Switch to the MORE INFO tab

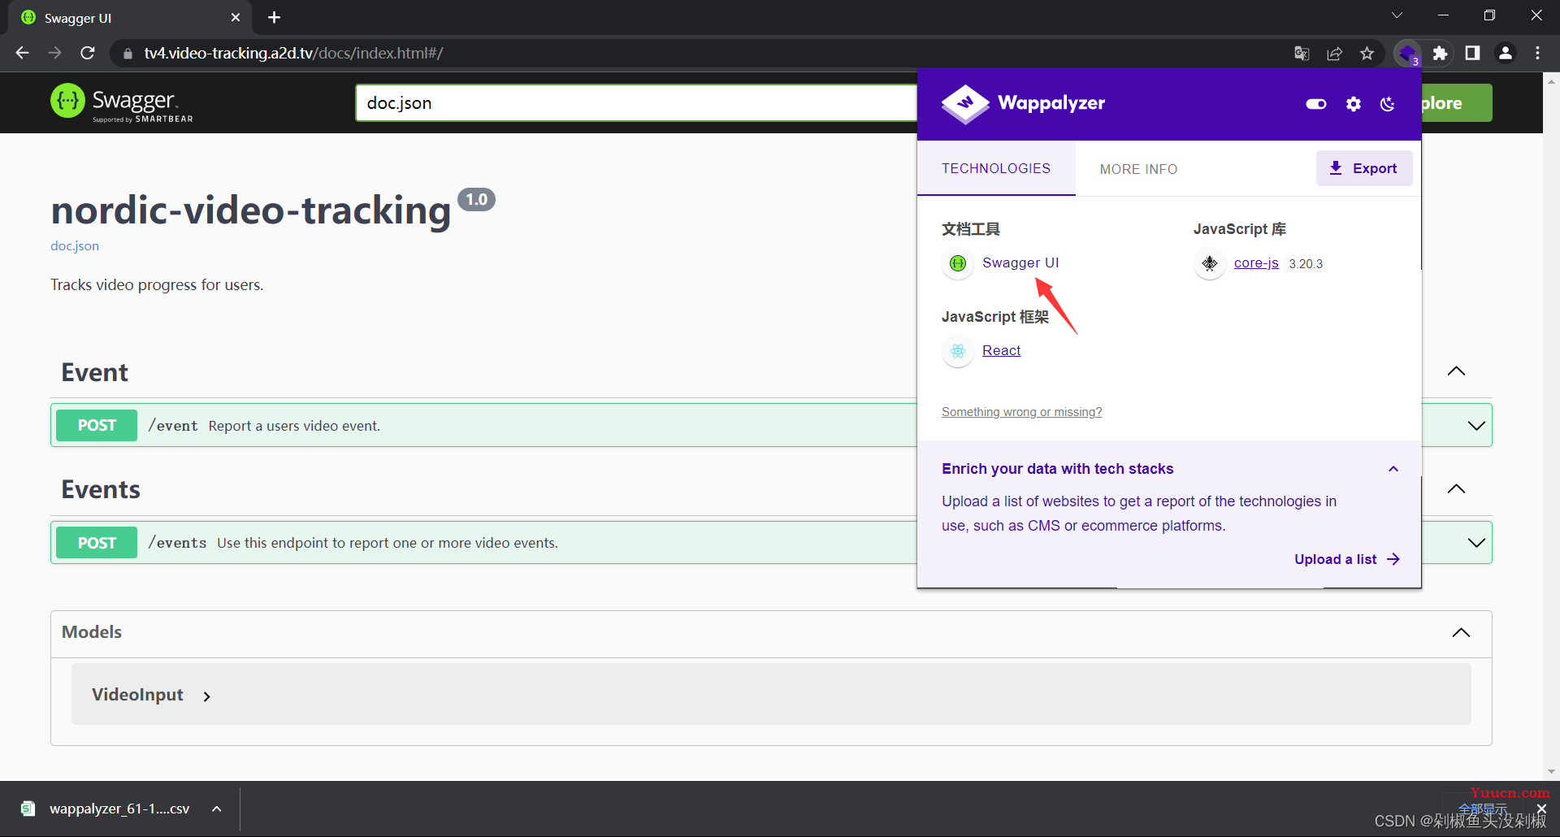[x=1138, y=169]
